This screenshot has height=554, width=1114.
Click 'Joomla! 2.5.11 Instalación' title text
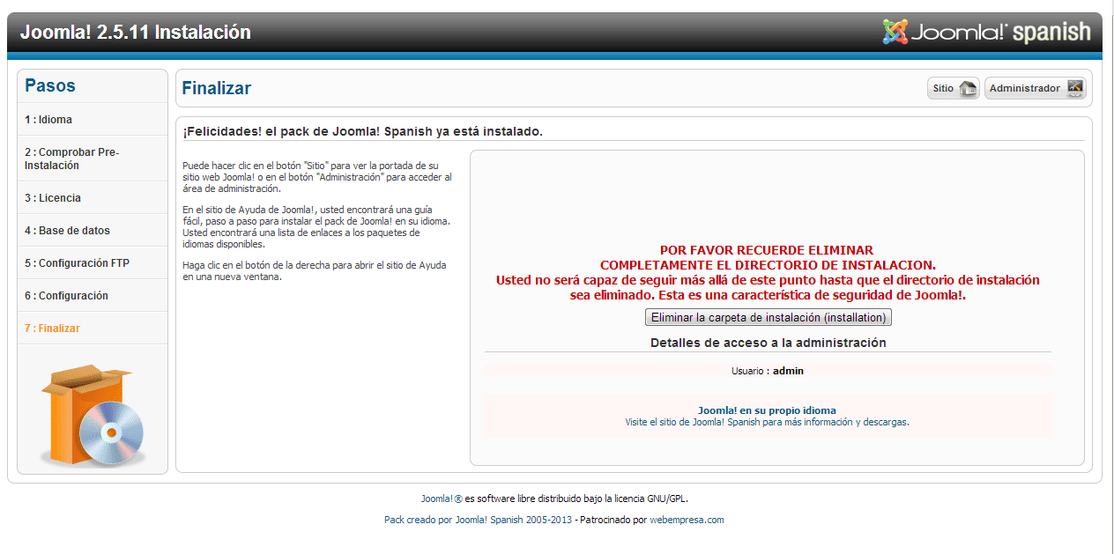click(136, 33)
